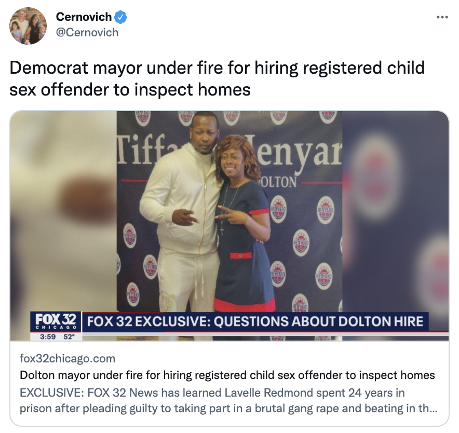This screenshot has height=433, width=459.
Task: Click the 'Questions About Dolton Hire' banner
Action: point(255,321)
